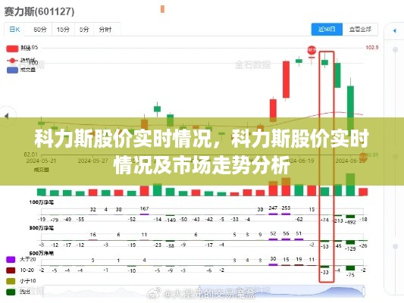This screenshot has width=404, height=303.
Task: Click the bottom date-range navigator strip
Action: (203, 292)
